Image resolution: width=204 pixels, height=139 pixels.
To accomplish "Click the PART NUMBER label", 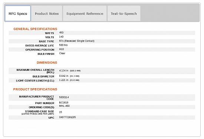I will pos(45,103).
